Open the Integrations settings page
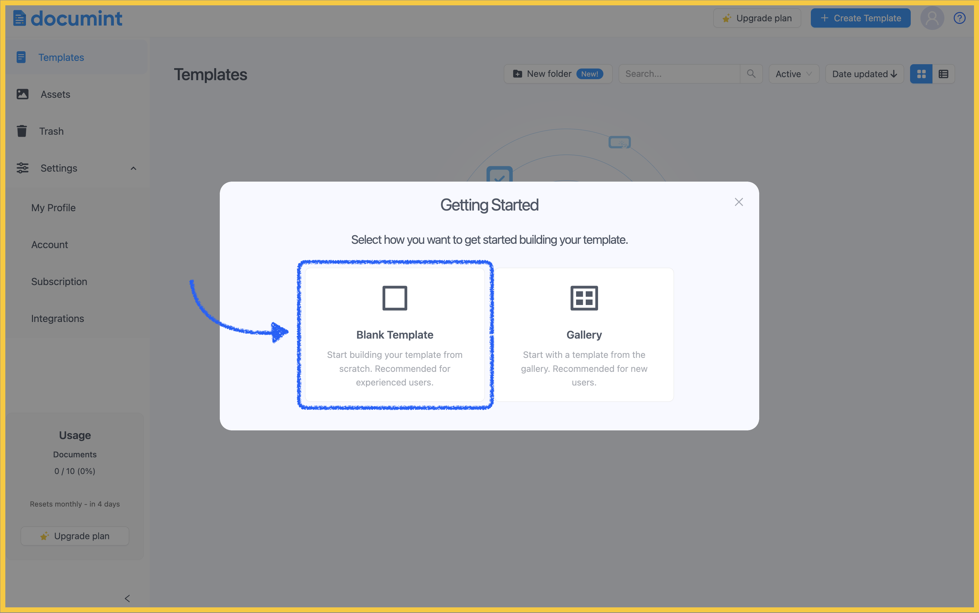This screenshot has width=979, height=613. 58,319
